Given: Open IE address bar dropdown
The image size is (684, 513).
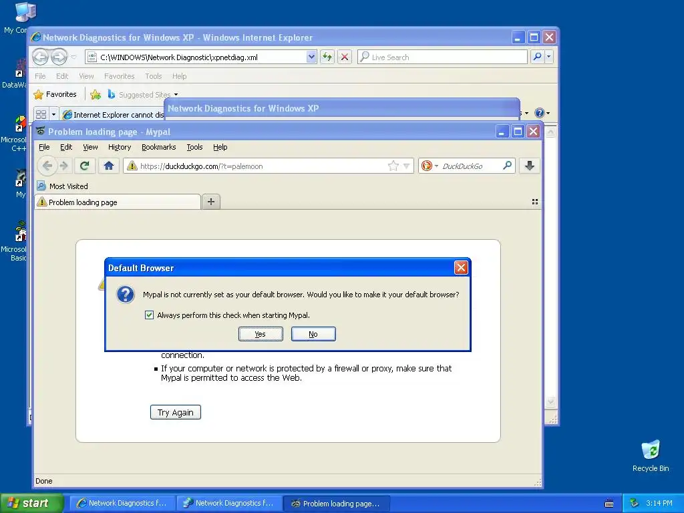Looking at the screenshot, I should pyautogui.click(x=311, y=57).
